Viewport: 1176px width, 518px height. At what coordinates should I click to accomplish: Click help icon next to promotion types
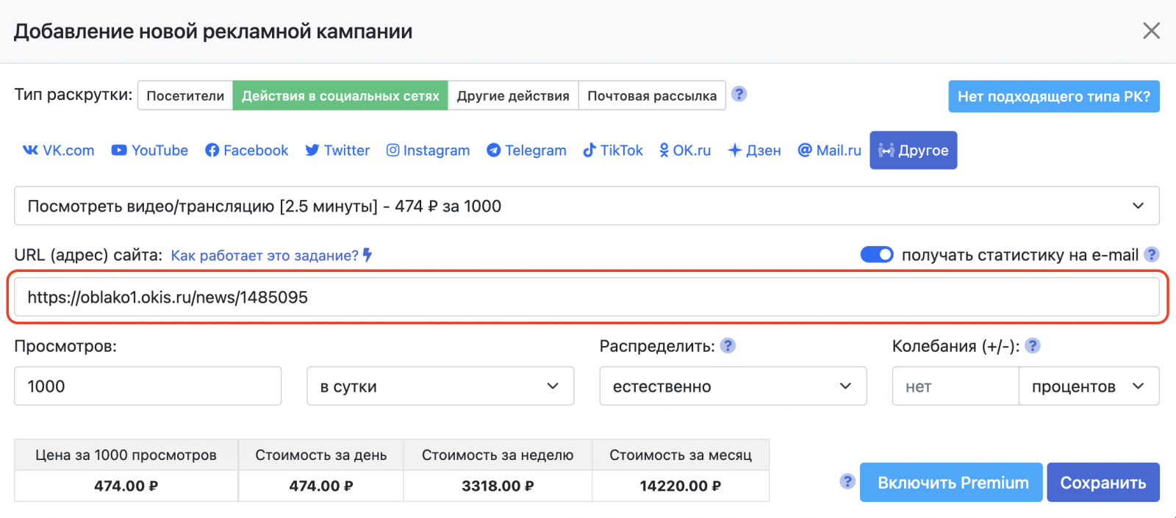pos(739,94)
